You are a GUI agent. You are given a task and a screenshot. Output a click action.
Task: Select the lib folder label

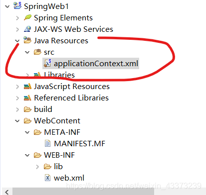[x=58, y=166]
